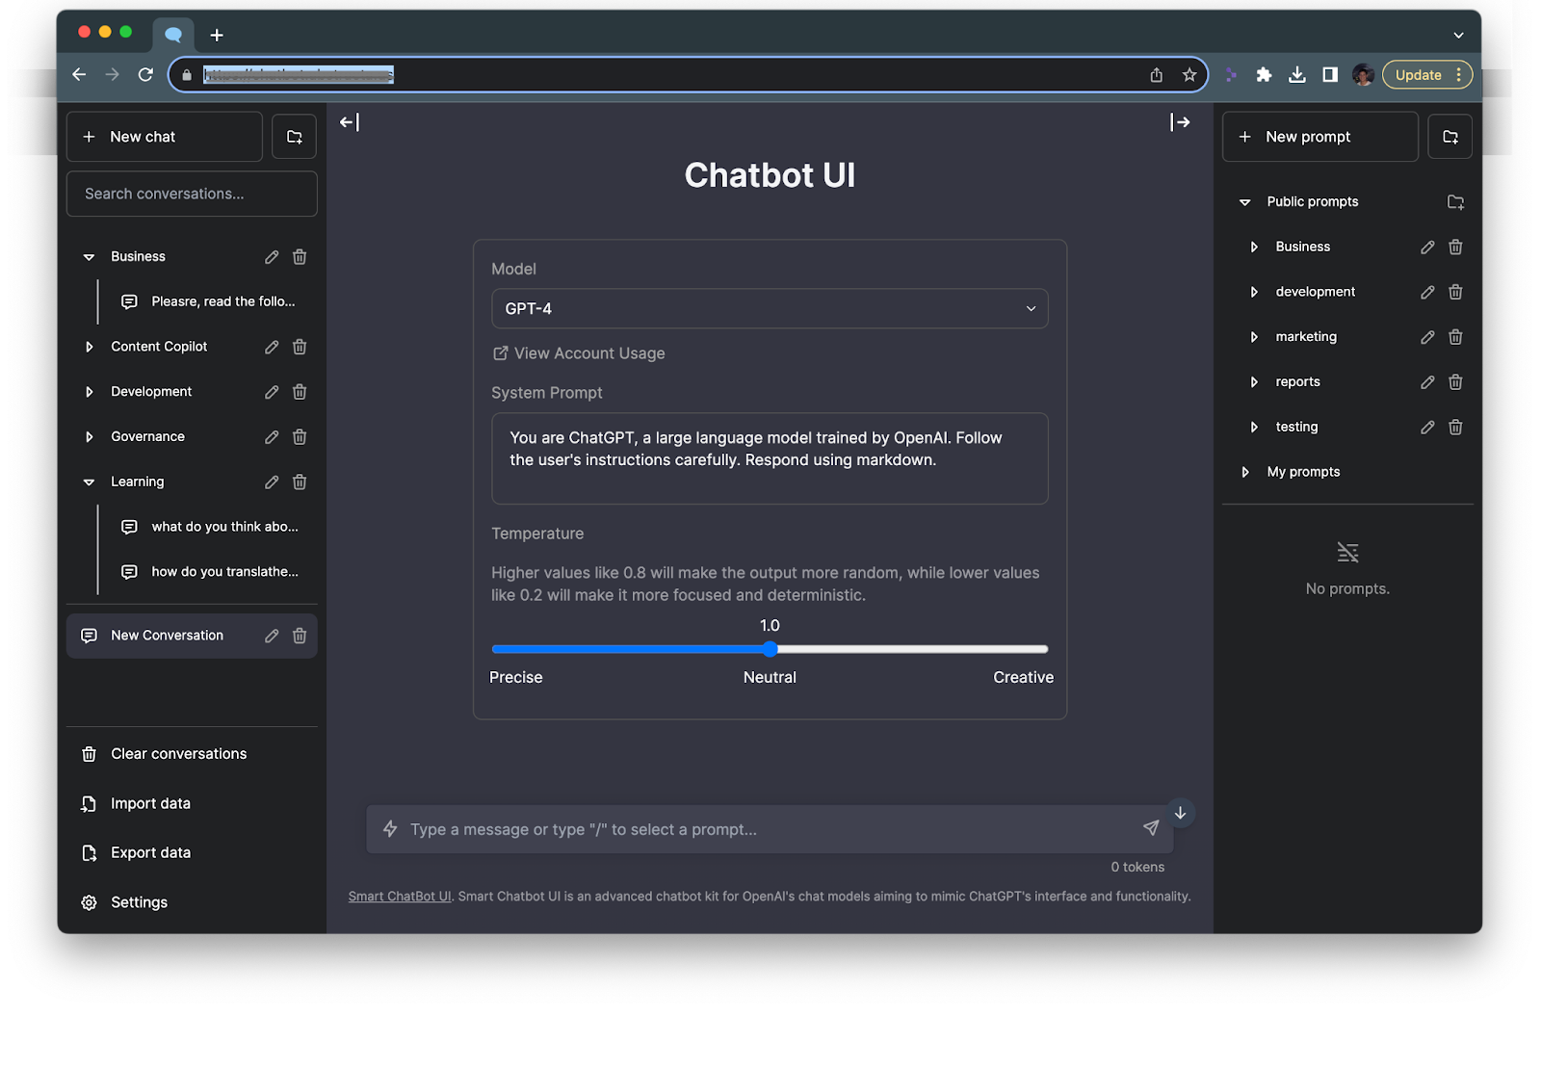1541x1068 pixels.
Task: Send the typed message
Action: [x=1151, y=828]
